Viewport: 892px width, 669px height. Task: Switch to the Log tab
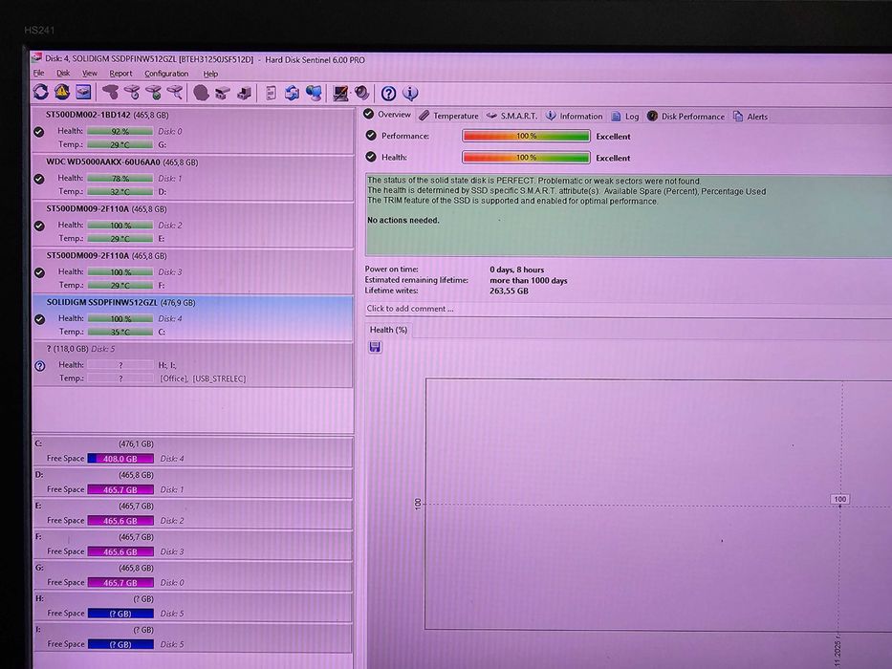pyautogui.click(x=624, y=116)
